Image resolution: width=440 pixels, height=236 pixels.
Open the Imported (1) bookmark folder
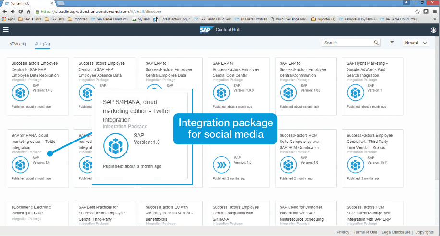(323, 19)
